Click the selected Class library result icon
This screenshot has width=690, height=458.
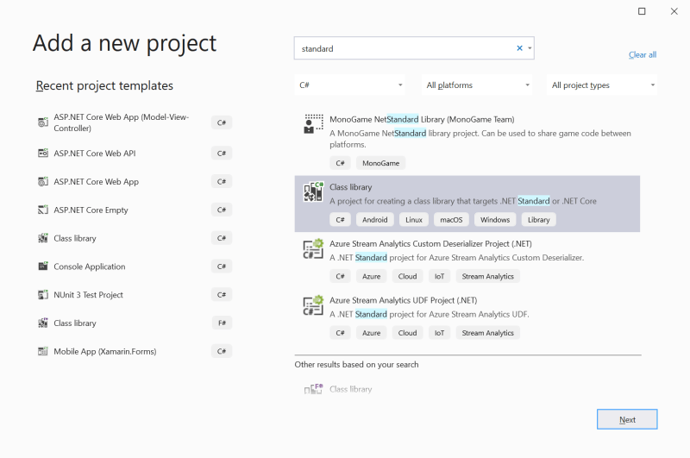[x=313, y=191]
